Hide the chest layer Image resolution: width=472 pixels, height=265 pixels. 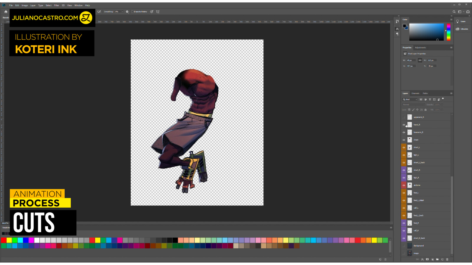pos(404,140)
